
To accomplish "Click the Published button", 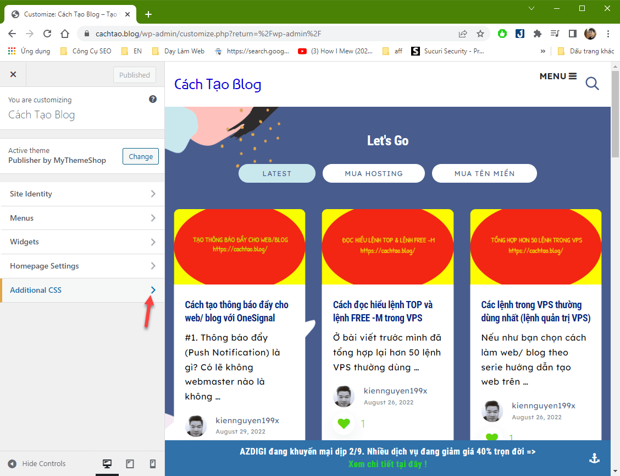I will (135, 75).
